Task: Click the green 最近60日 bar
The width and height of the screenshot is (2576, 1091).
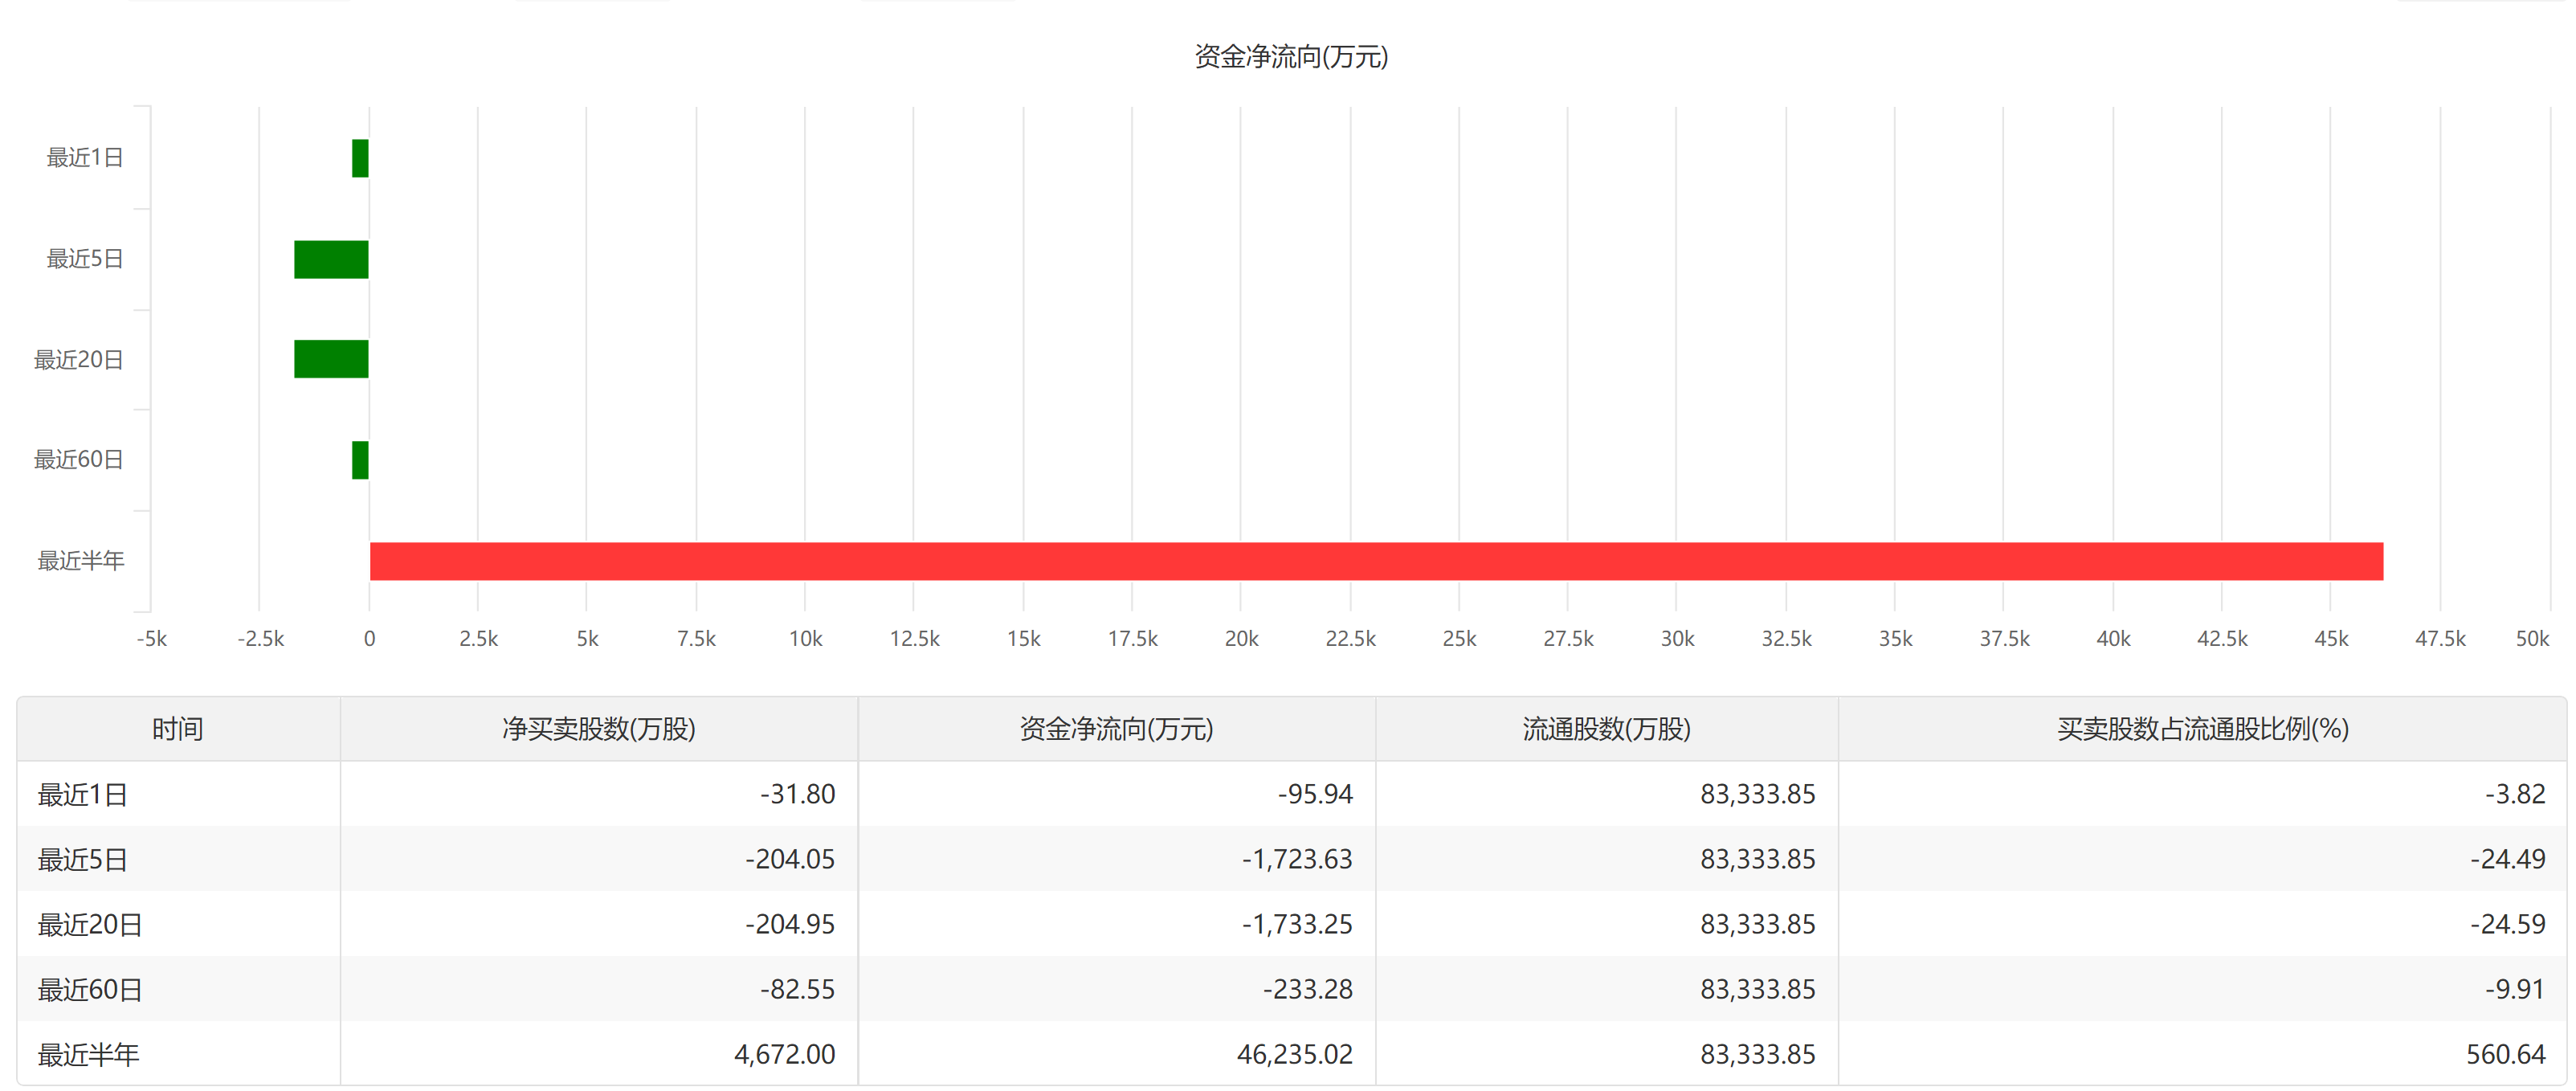Action: pos(360,460)
